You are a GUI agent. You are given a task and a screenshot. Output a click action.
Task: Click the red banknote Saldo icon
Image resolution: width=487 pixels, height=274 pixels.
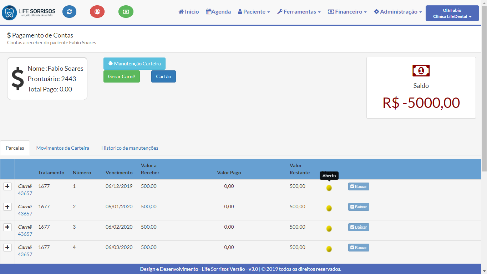point(421,71)
